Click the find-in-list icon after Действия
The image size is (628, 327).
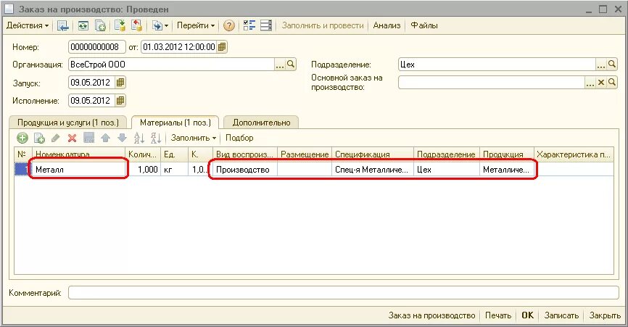63,25
